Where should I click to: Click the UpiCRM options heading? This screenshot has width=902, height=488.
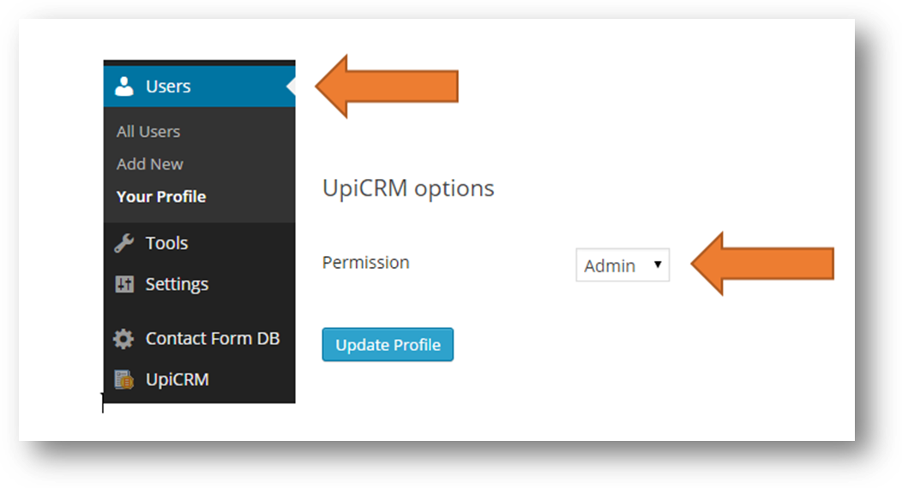coord(408,188)
